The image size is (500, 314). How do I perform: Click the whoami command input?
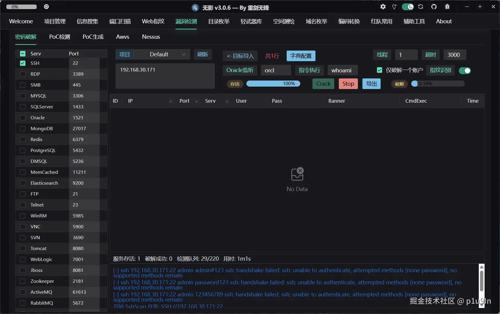(x=343, y=70)
